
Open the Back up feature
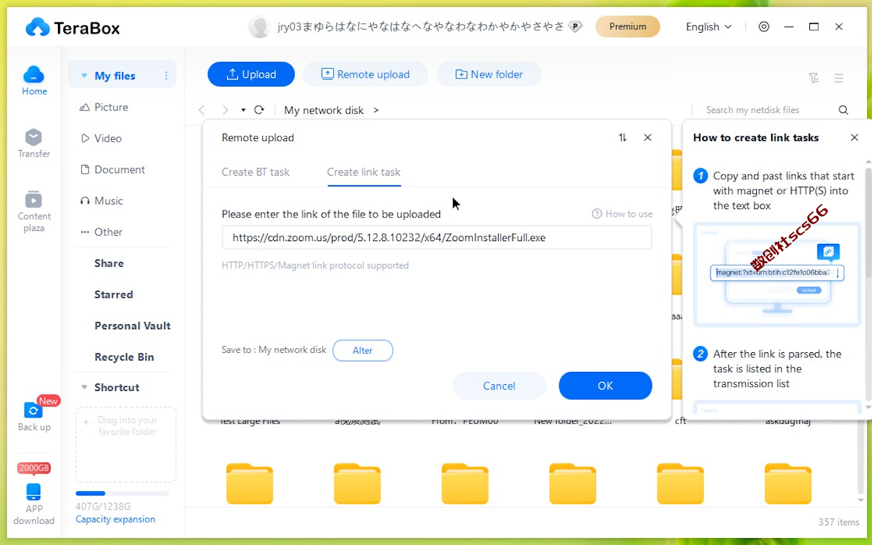(34, 416)
